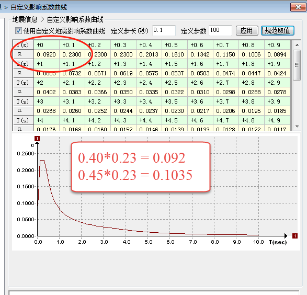Select the α cell with value 0.0894

coord(277,54)
